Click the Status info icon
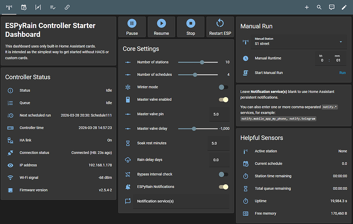 pyautogui.click(x=10, y=91)
